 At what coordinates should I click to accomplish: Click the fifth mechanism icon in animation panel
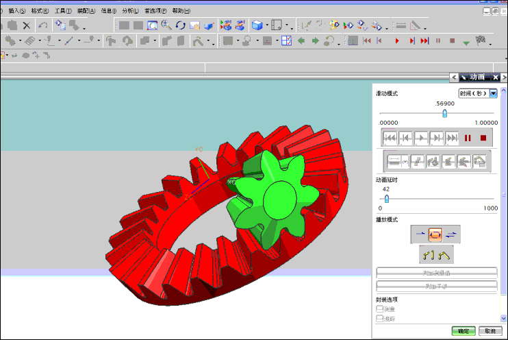click(464, 161)
